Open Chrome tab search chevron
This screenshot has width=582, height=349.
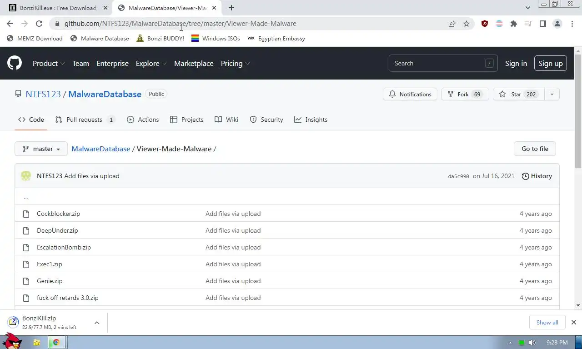pos(527,8)
